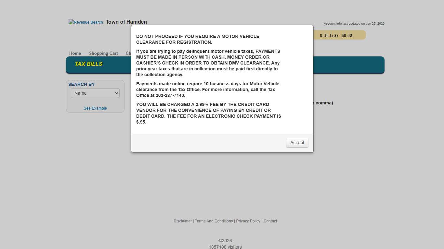Click the Town of Hamden site title
The image size is (444, 249).
point(126,22)
